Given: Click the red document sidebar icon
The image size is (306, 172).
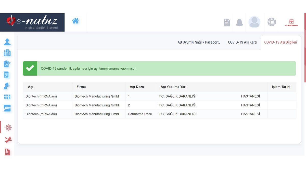Looking at the screenshot, I should coord(8,152).
